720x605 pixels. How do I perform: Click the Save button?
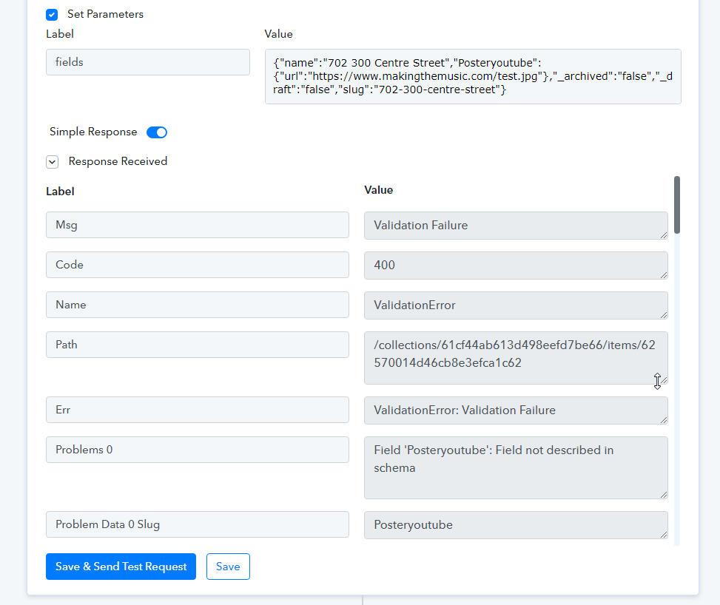click(x=228, y=567)
